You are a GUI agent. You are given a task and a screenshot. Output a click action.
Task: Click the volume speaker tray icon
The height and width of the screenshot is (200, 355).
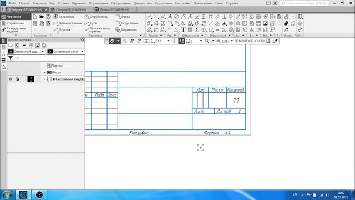coord(327,195)
